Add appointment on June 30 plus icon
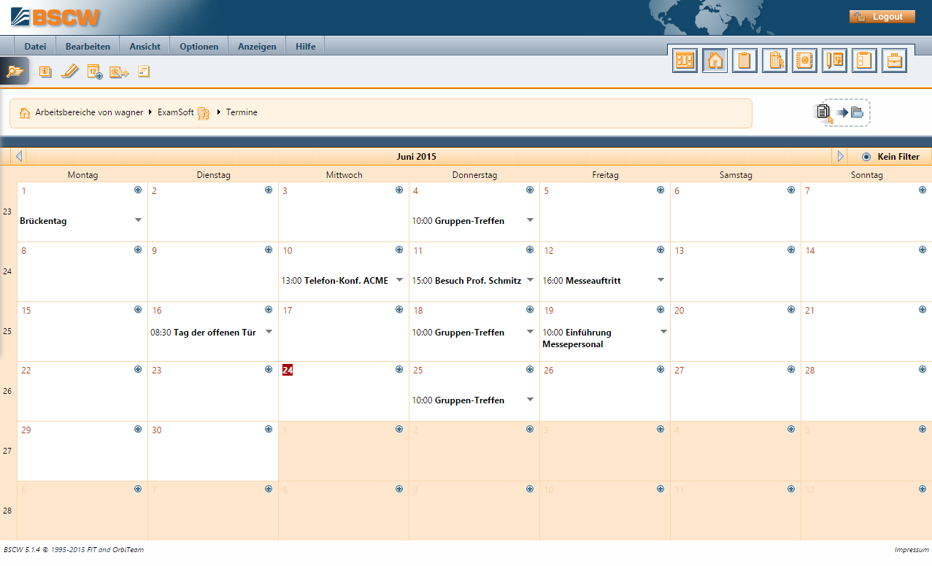The image size is (932, 566). tap(269, 429)
